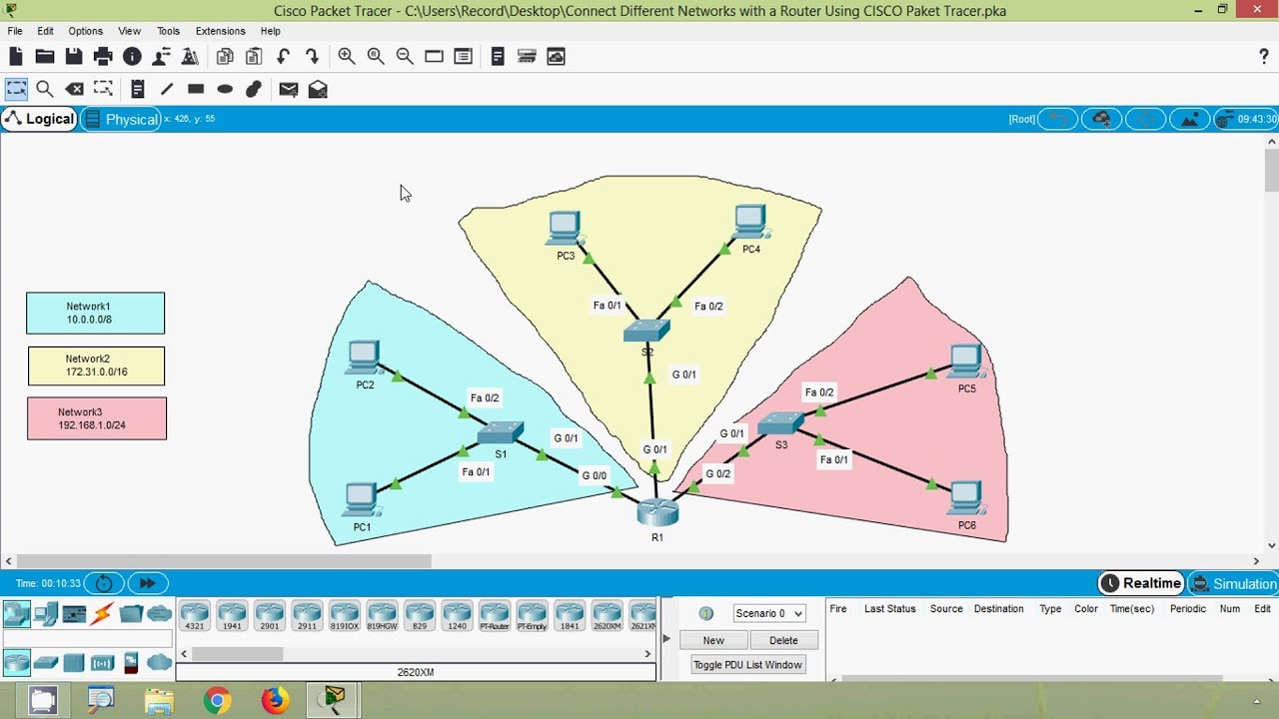
Task: Select the Connections lightning bolt category
Action: 102,614
